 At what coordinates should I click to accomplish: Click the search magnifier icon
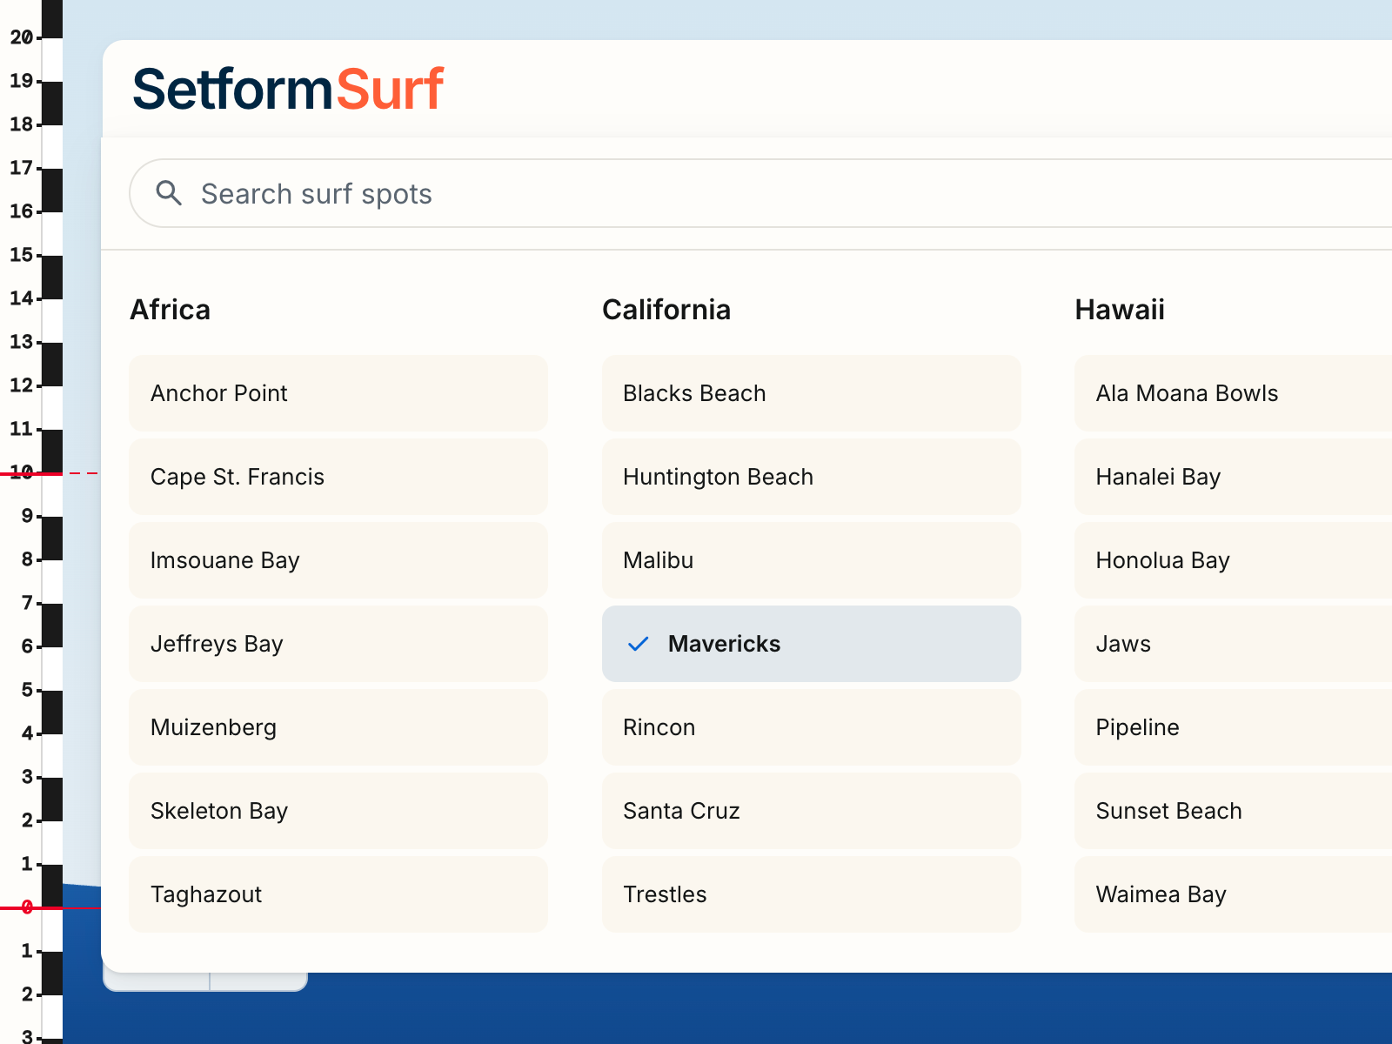tap(169, 193)
